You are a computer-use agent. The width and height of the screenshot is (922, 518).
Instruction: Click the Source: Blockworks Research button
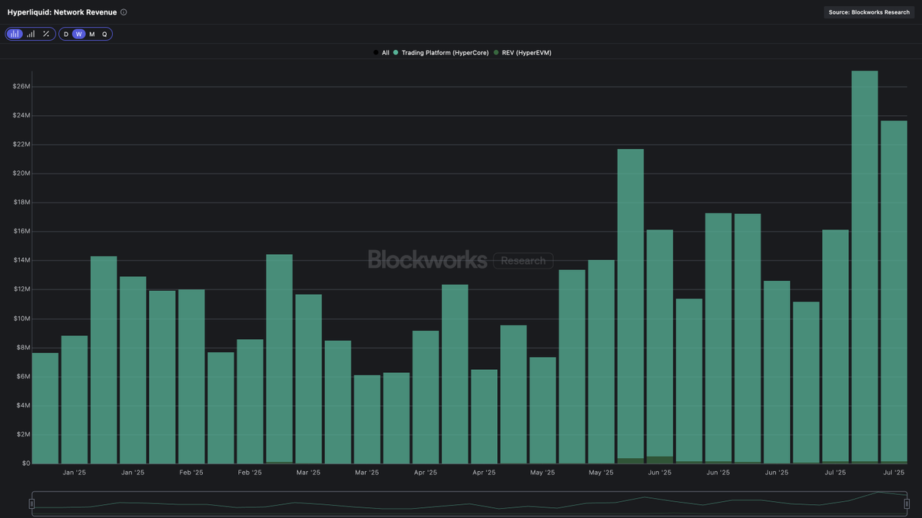coord(869,12)
